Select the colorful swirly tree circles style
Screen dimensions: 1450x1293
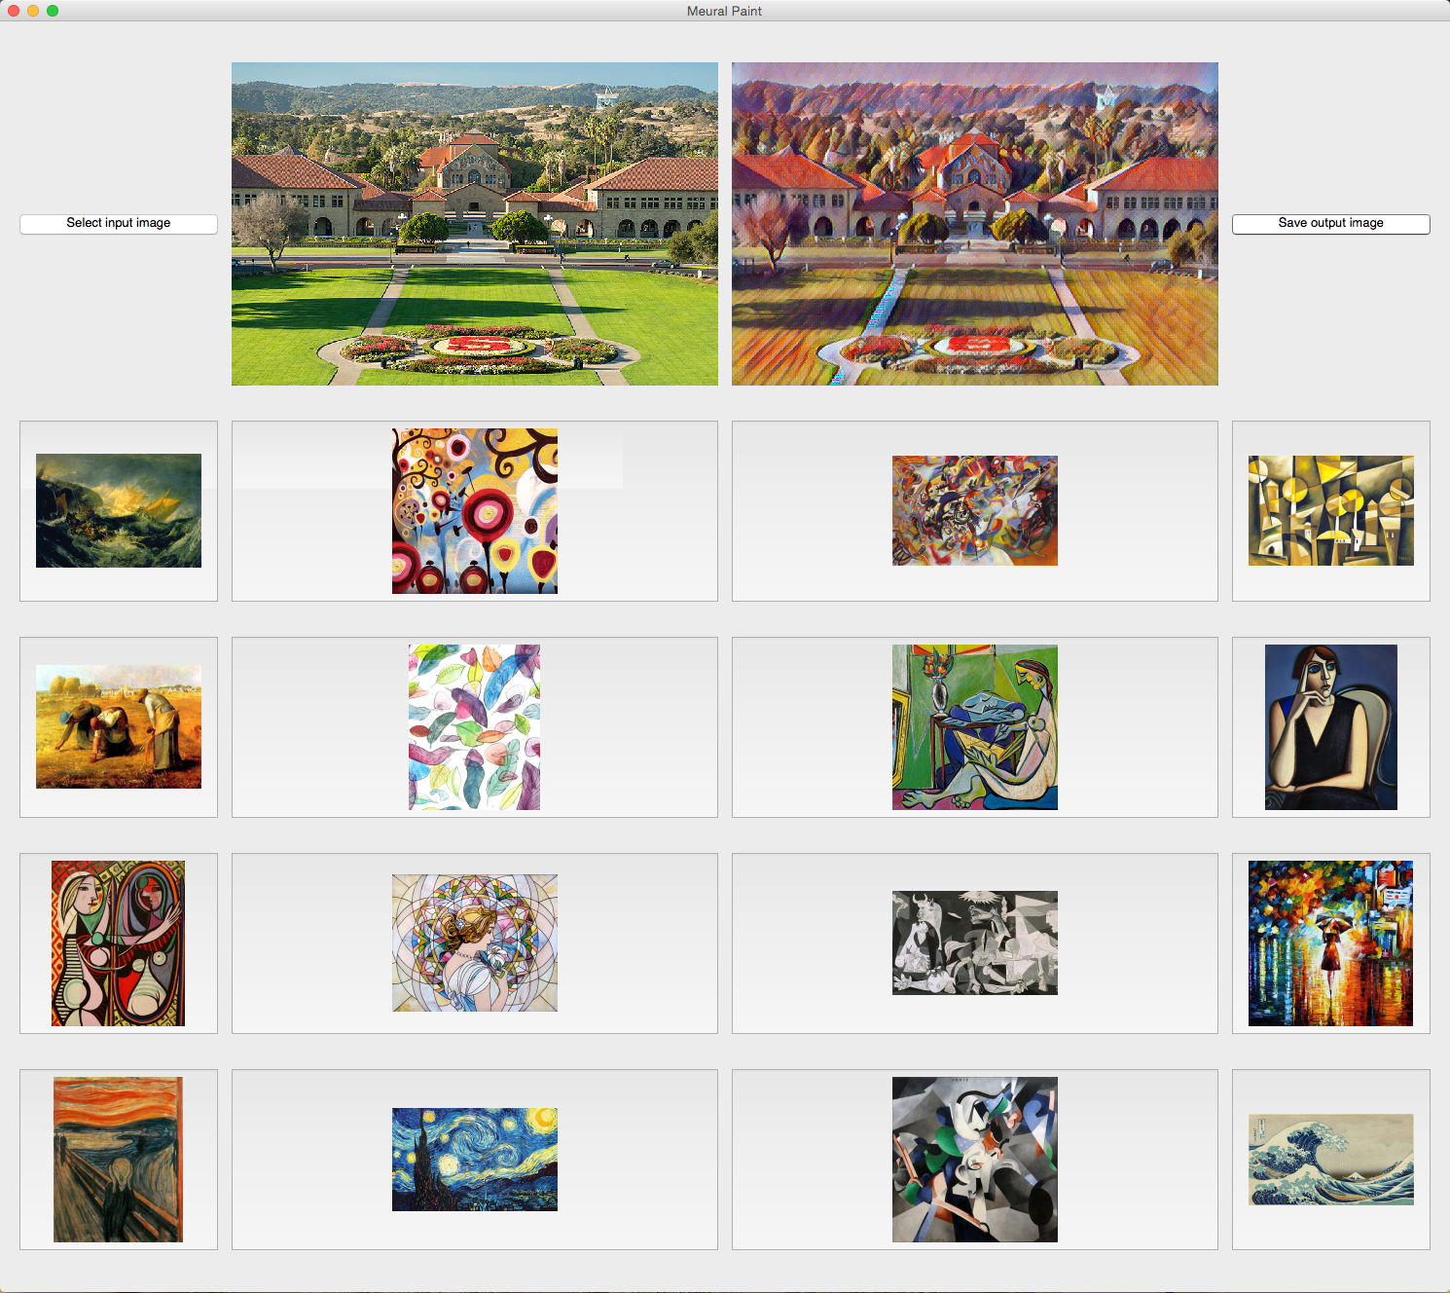click(x=475, y=511)
